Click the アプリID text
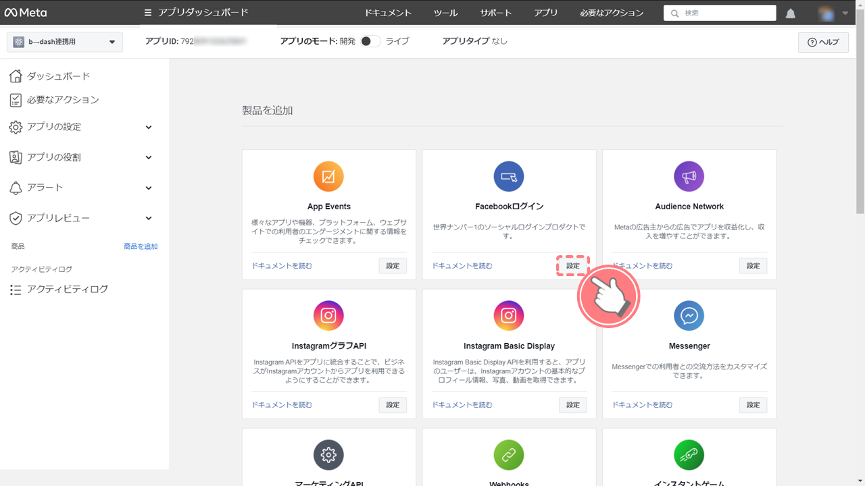 [196, 41]
